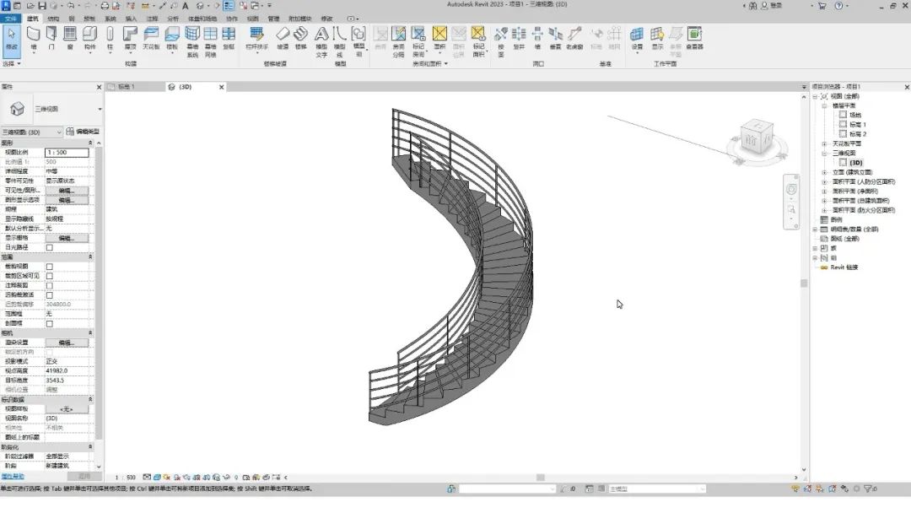This screenshot has width=911, height=513.
Task: Select the Ceiling (天花板) tool
Action: coord(151,38)
